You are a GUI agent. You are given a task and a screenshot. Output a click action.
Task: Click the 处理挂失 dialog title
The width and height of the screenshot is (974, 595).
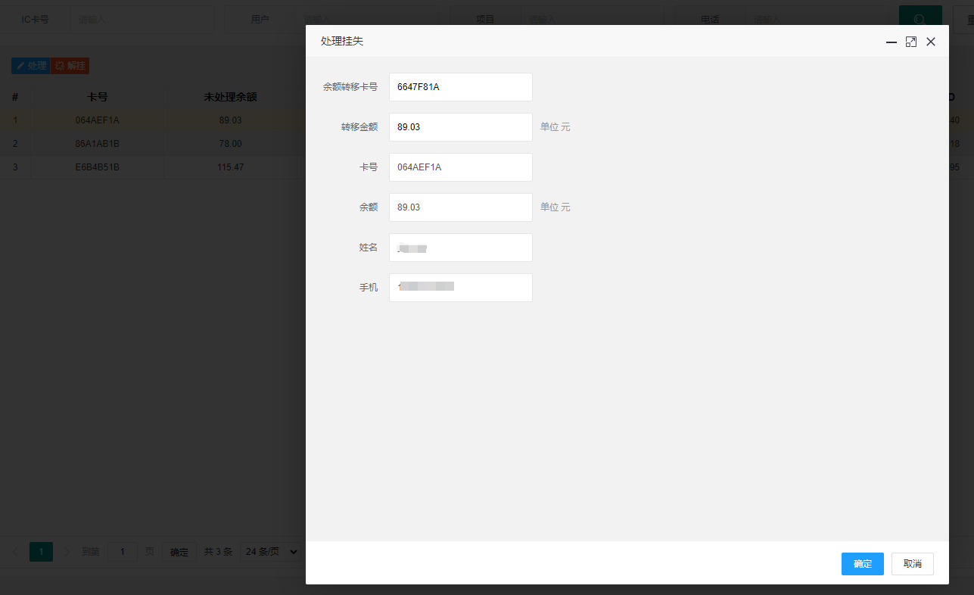[342, 42]
